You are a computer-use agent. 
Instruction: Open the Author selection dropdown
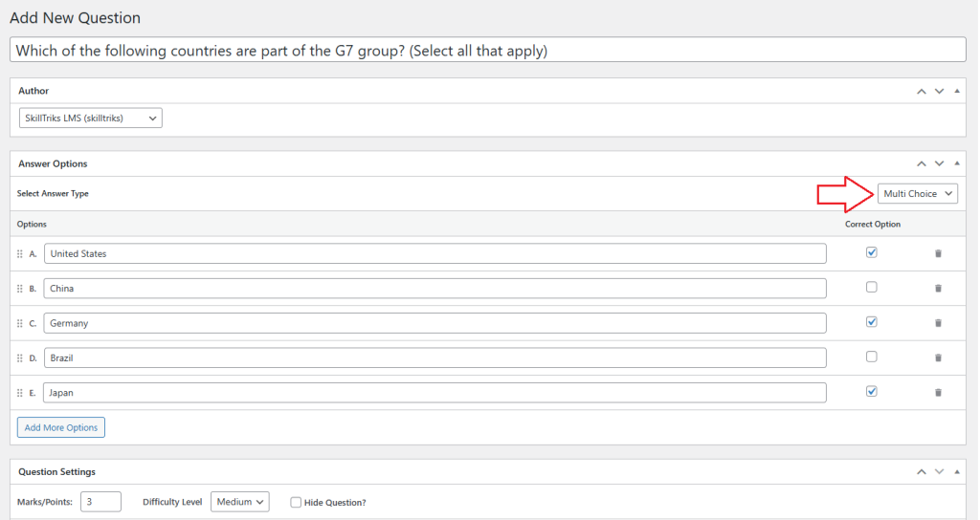click(x=90, y=118)
